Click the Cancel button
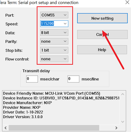The height and width of the screenshot is (132, 131). [102, 35]
